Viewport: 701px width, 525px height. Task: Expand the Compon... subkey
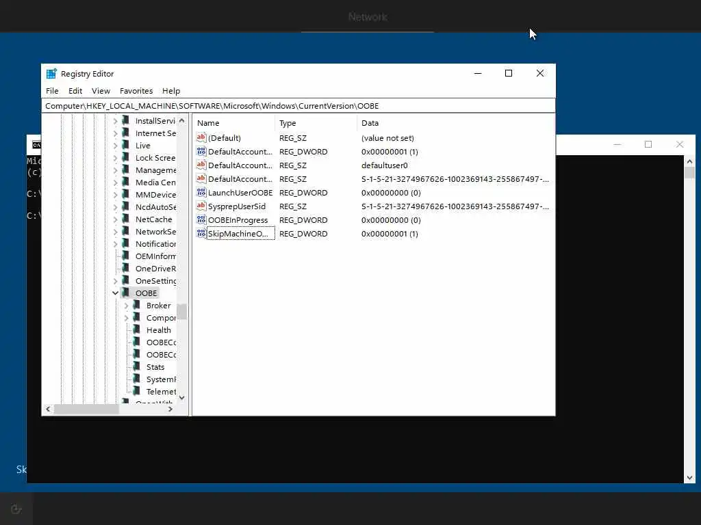coord(127,317)
